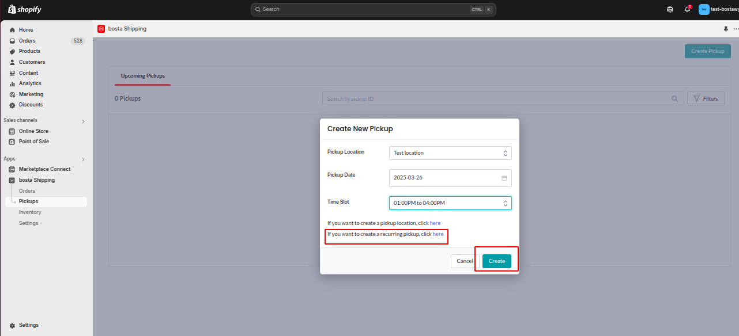
Task: Expand the Sales channels section
Action: (83, 121)
